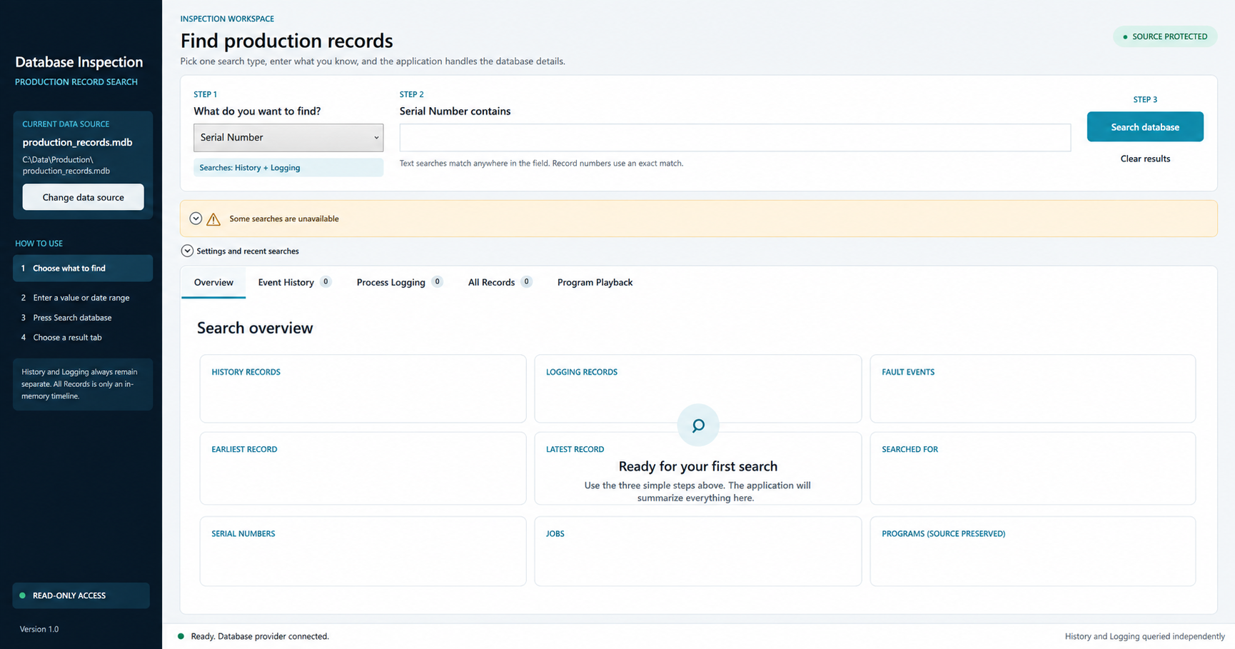
Task: Click the Process Logging count badge
Action: coord(437,282)
